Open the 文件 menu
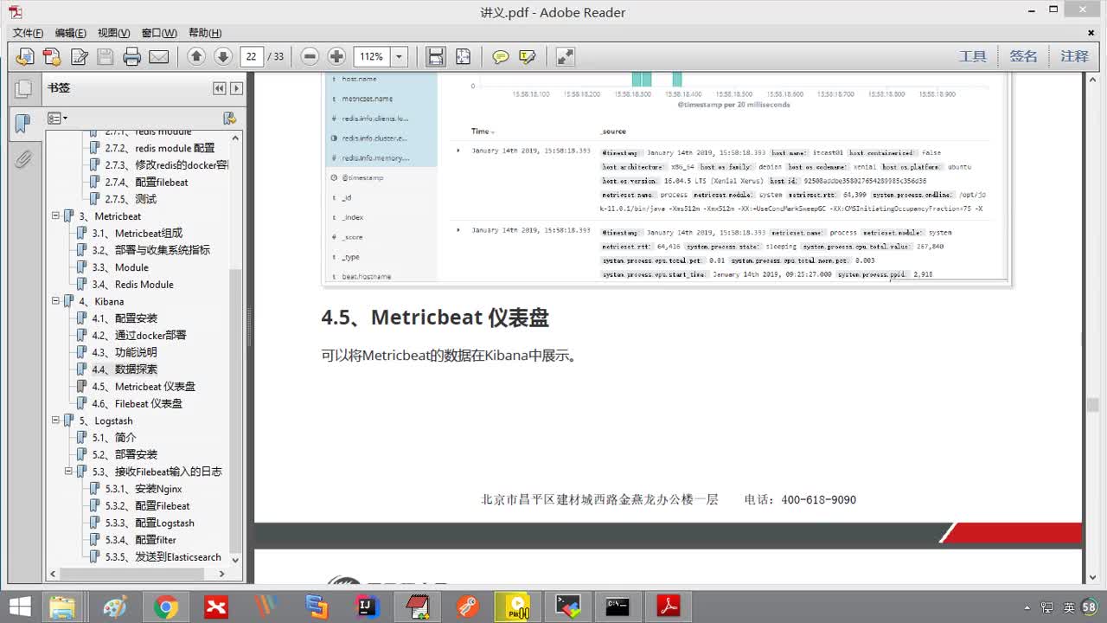The width and height of the screenshot is (1107, 623). (28, 33)
